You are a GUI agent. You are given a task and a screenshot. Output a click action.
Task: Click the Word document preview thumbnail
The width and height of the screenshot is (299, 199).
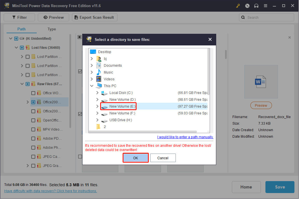tap(261, 82)
